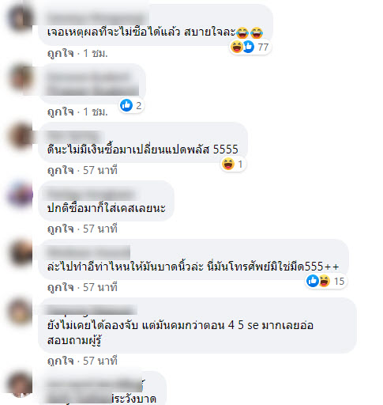This screenshot has height=405, width=383.
Task: Open the 57 นาที timestamp under the เคส comment
Action: click(x=100, y=229)
